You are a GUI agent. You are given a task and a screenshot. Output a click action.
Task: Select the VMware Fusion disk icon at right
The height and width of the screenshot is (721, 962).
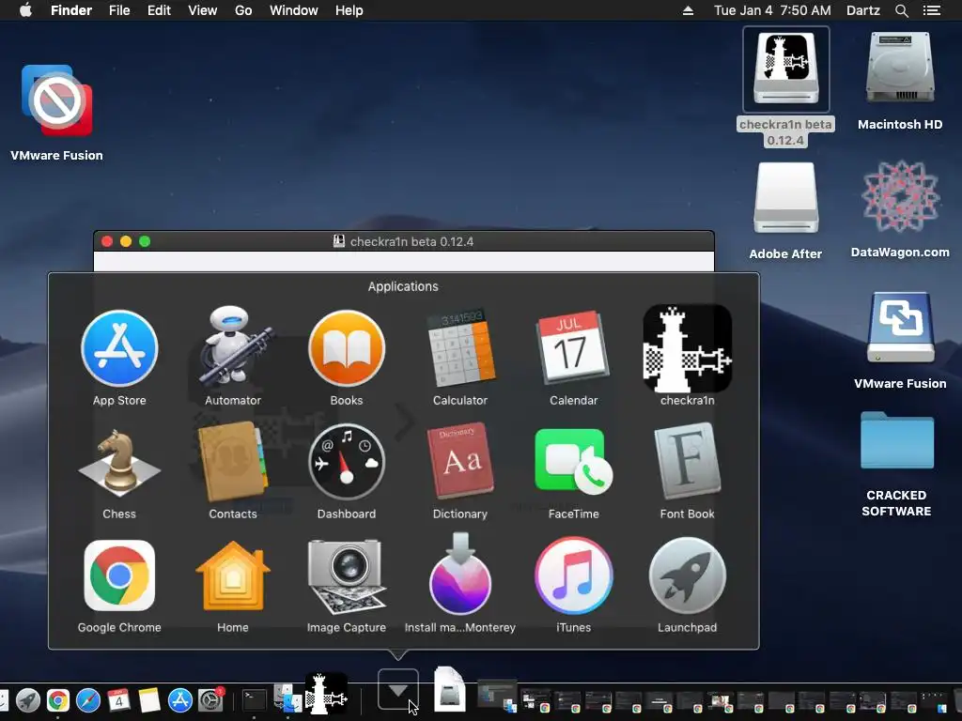pos(900,329)
